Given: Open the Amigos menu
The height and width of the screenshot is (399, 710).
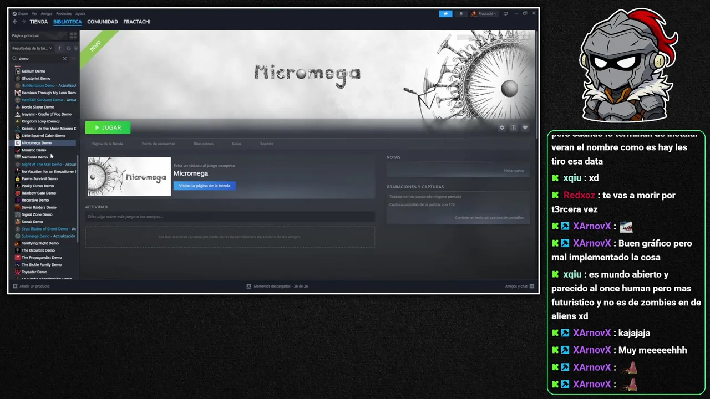Looking at the screenshot, I should coord(47,13).
